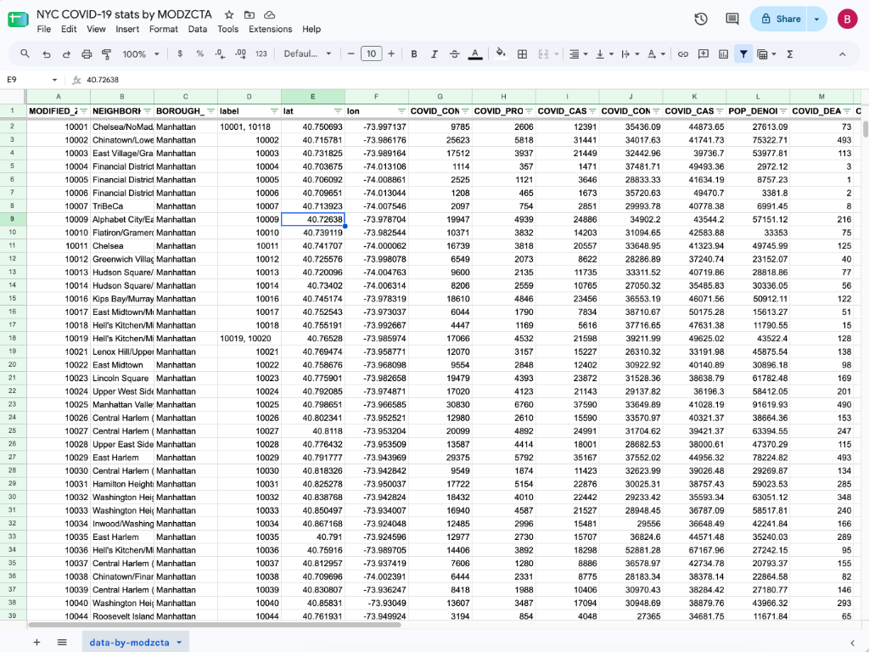The image size is (869, 652).
Task: Open text rotation options
Action: [656, 53]
